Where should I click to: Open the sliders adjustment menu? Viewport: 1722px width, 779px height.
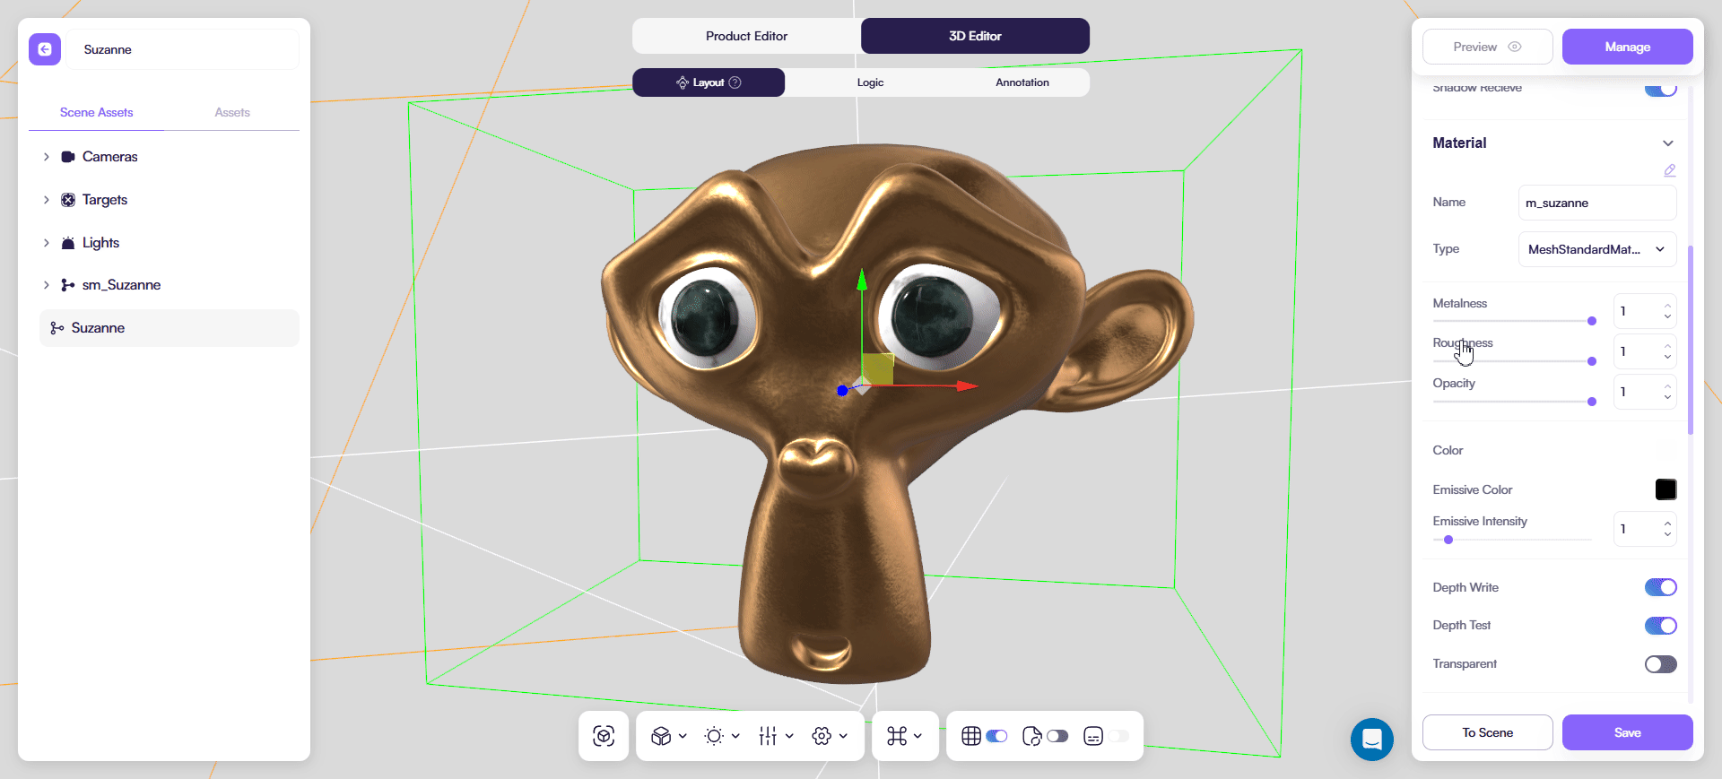pos(775,736)
